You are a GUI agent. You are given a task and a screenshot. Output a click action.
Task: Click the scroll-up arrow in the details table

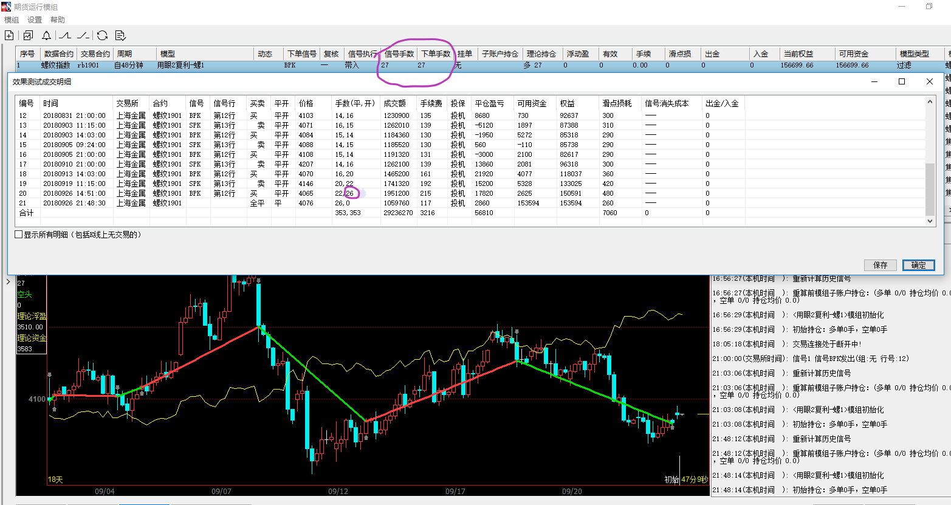(x=930, y=102)
